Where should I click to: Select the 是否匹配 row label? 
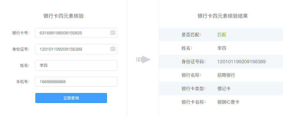[x=191, y=35]
